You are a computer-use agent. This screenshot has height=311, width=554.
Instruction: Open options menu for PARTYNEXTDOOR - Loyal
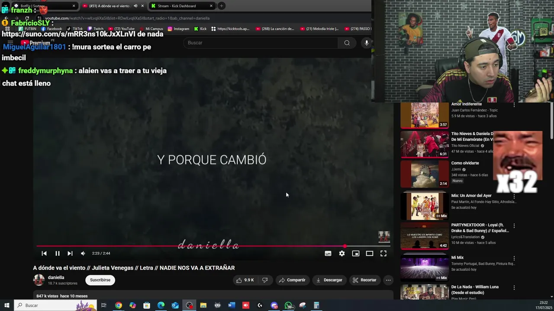point(514,226)
